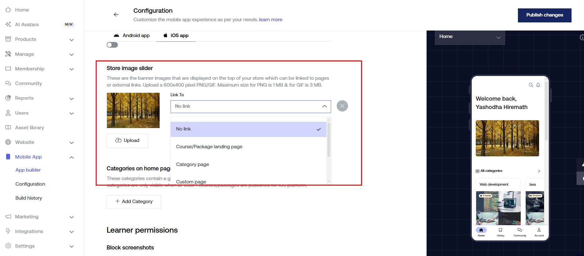584x256 pixels.
Task: Open the Home screen dropdown in preview
Action: pyautogui.click(x=470, y=37)
